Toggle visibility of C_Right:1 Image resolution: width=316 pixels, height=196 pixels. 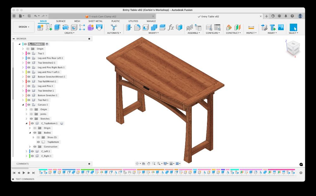(x=32, y=156)
